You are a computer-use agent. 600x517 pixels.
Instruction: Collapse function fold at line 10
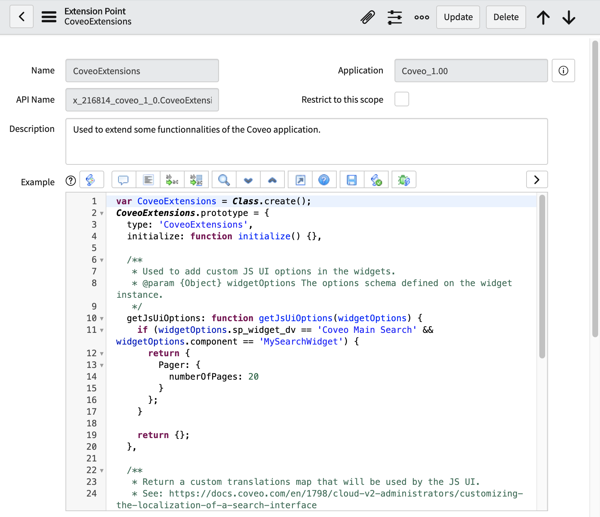pyautogui.click(x=102, y=319)
